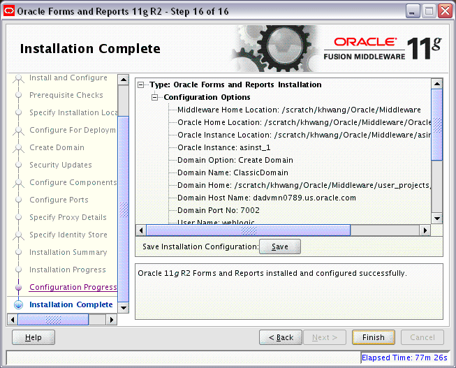Click the installed and configured successfully message

272,274
